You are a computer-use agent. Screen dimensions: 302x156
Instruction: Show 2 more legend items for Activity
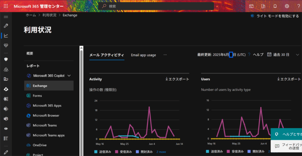(161, 152)
